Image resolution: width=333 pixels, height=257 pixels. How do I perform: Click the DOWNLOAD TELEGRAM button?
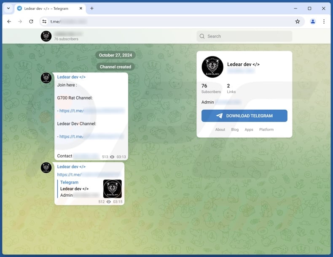click(x=244, y=116)
